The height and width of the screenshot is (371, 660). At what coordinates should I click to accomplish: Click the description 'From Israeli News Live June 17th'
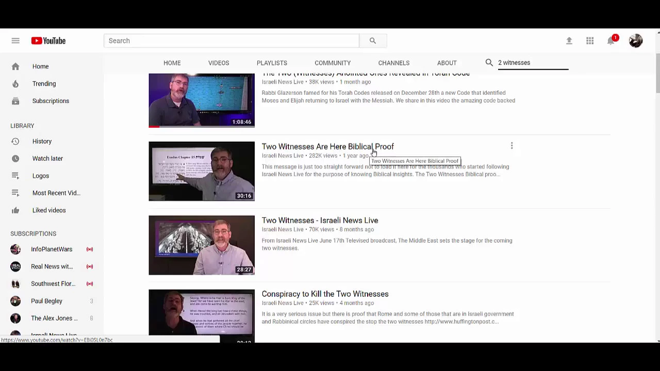tap(387, 244)
